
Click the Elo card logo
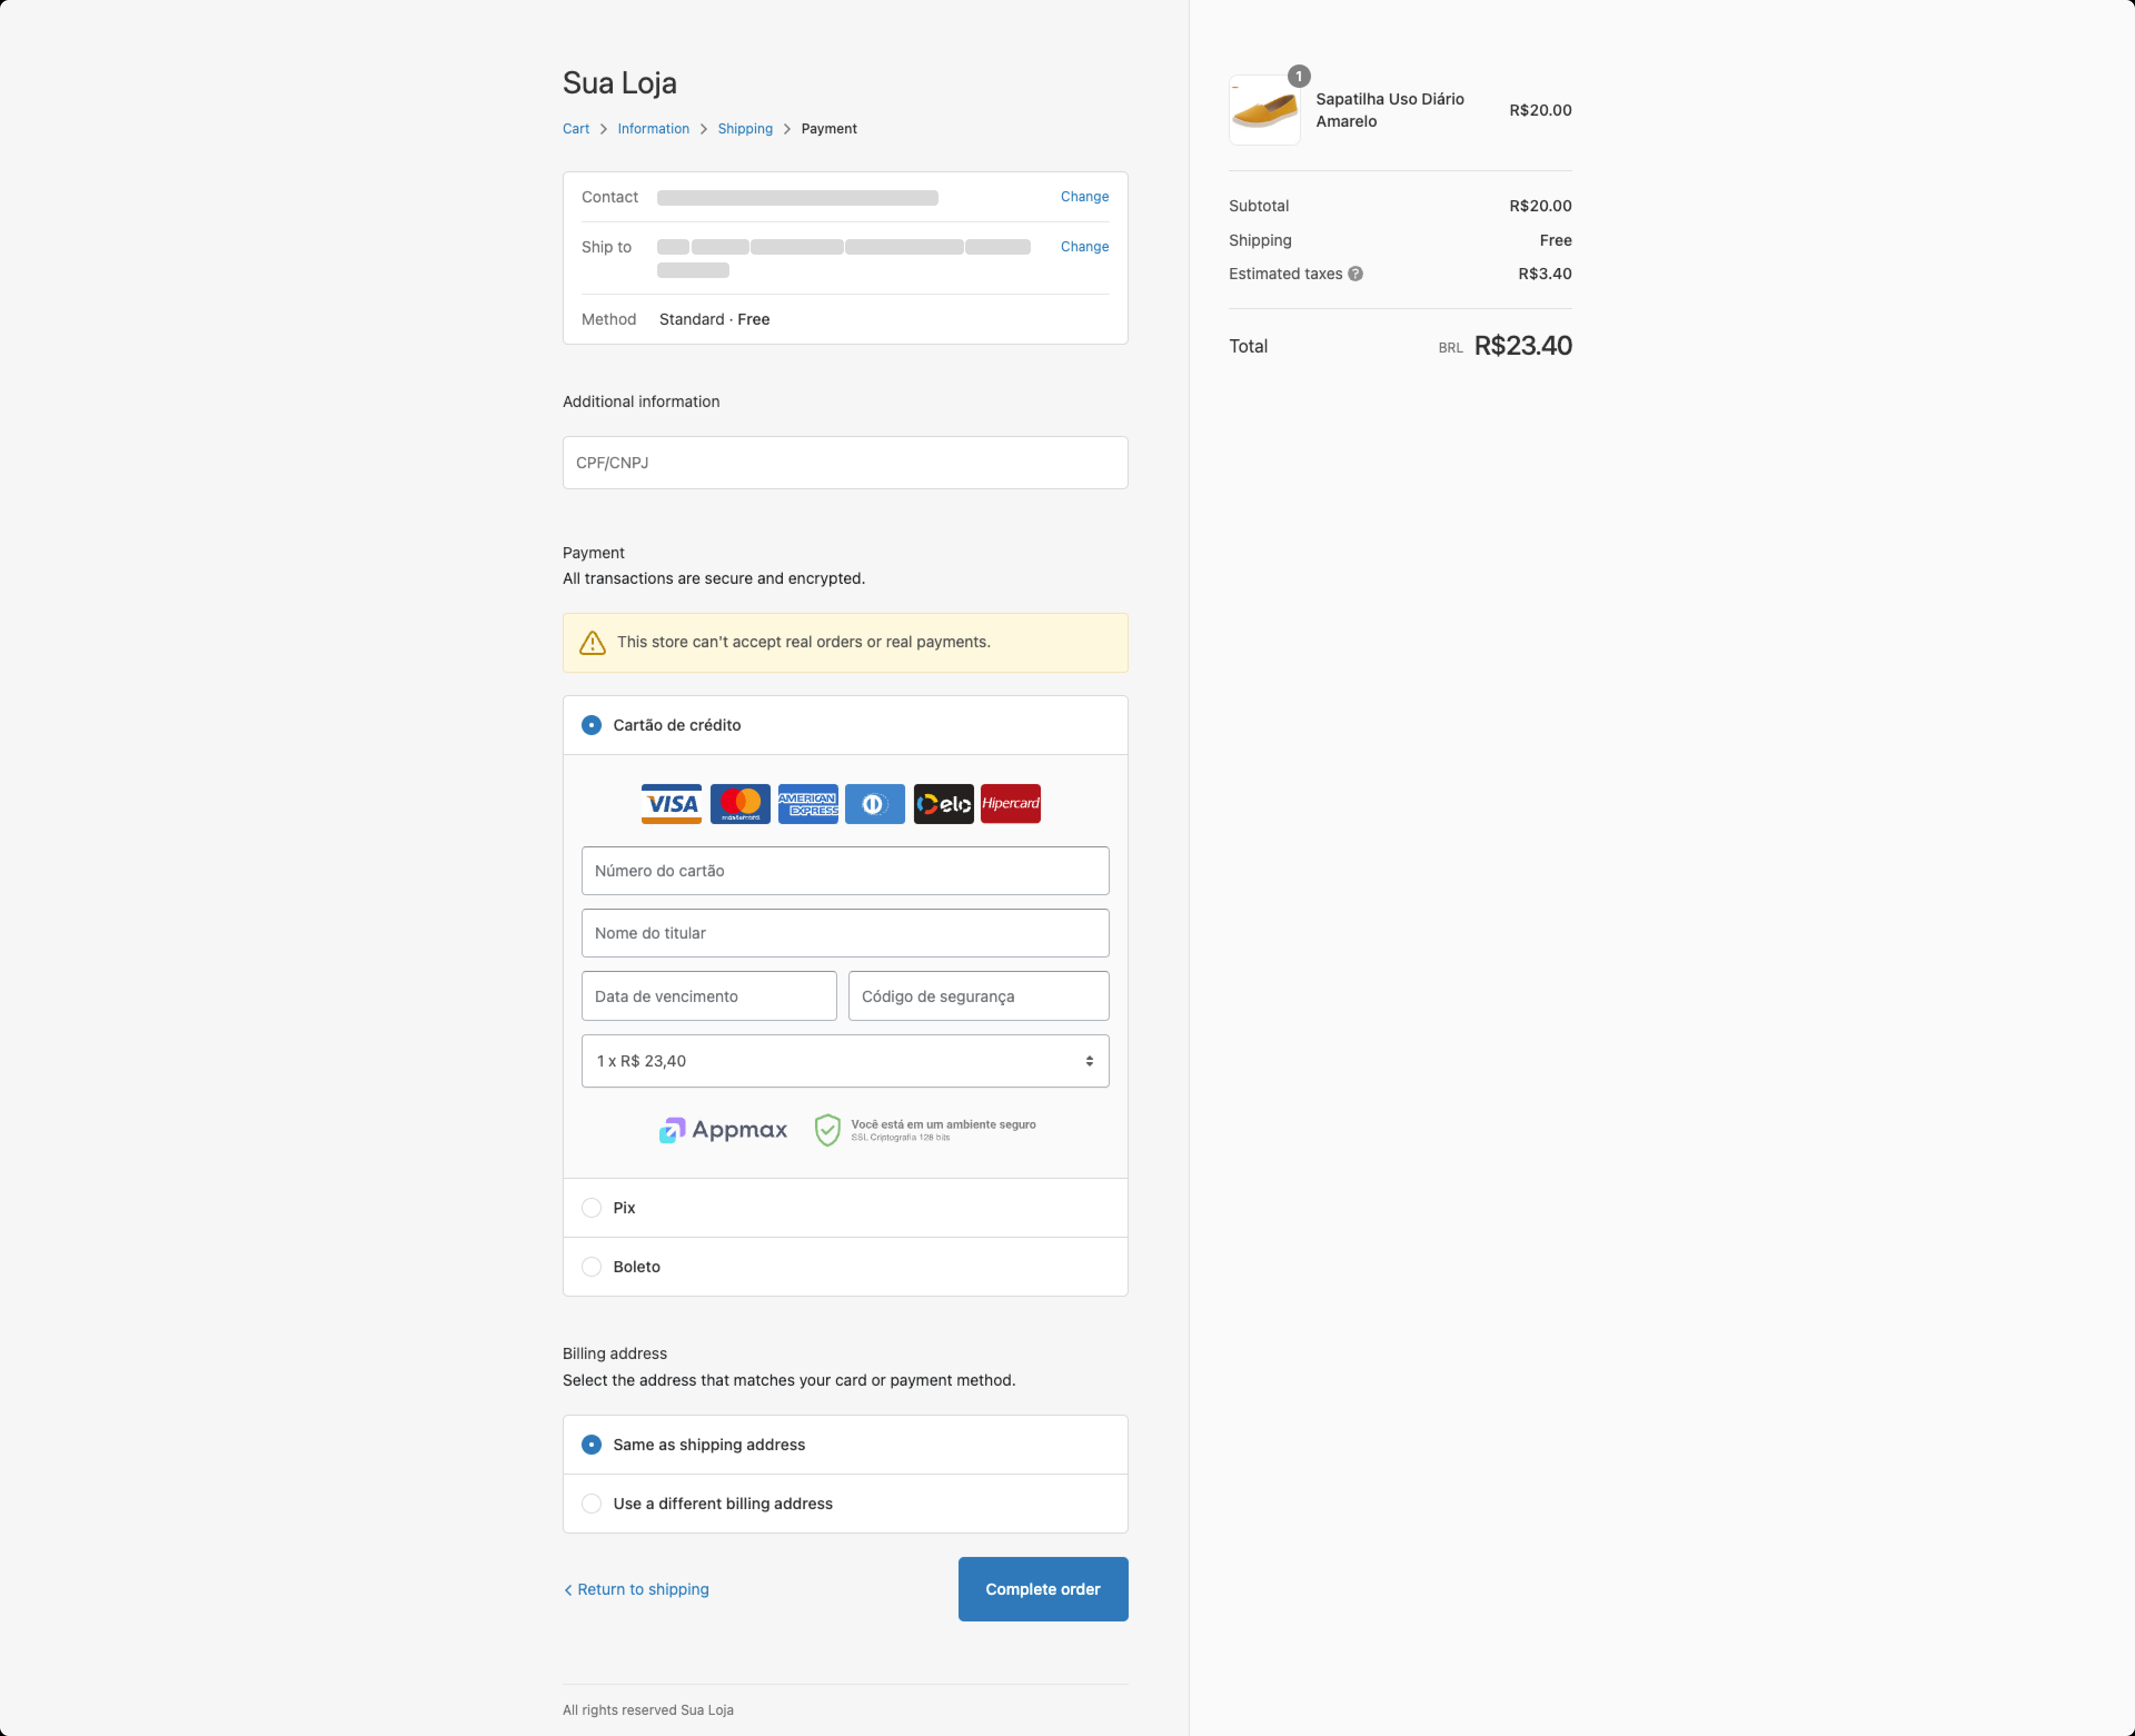click(x=943, y=804)
